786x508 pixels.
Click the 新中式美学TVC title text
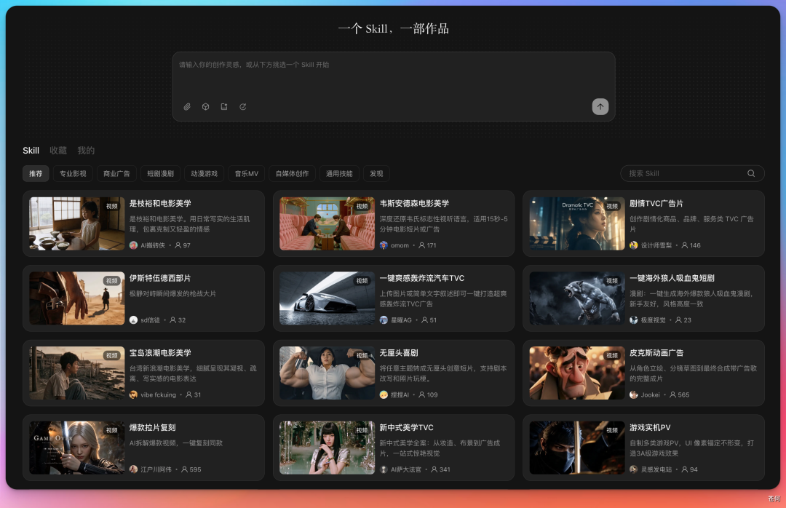click(x=407, y=428)
